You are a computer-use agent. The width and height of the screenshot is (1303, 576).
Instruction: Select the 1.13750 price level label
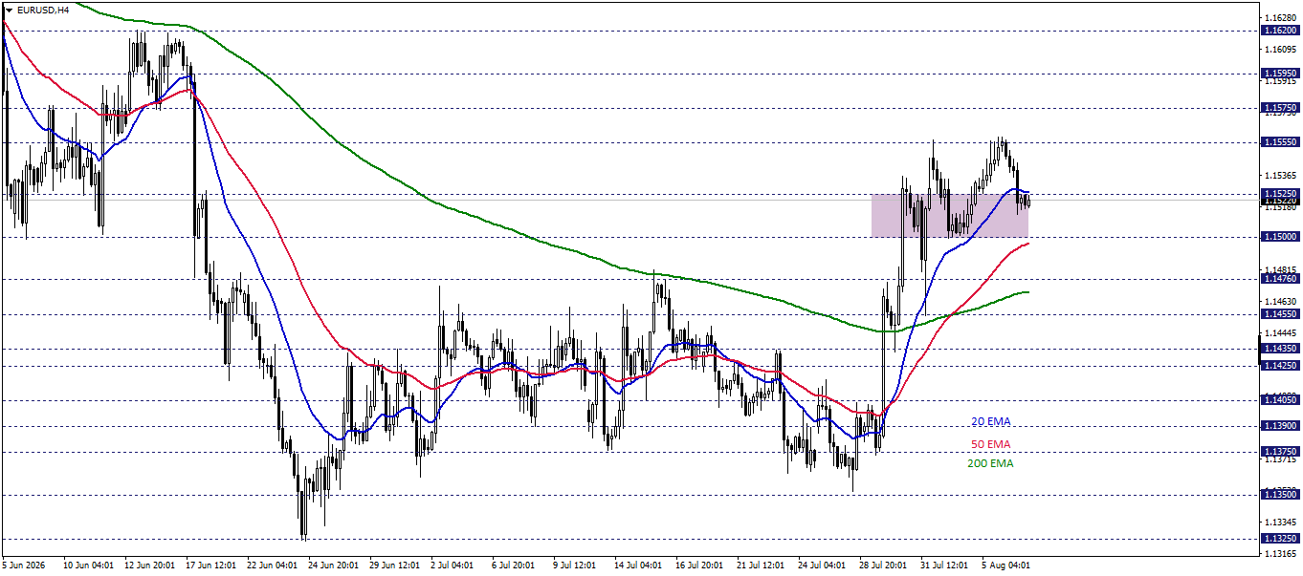(x=1280, y=452)
